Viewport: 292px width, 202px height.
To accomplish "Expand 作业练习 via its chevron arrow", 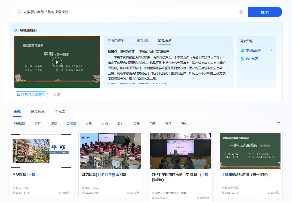I will [x=271, y=58].
